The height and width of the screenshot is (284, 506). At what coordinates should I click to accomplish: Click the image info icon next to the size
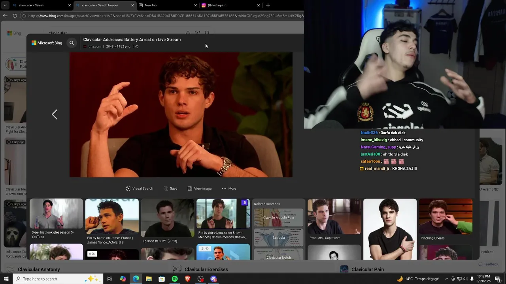pyautogui.click(x=137, y=47)
